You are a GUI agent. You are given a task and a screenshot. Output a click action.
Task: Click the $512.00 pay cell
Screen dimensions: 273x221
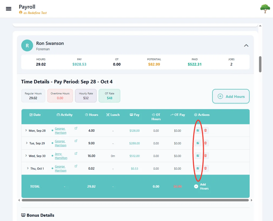(x=134, y=156)
